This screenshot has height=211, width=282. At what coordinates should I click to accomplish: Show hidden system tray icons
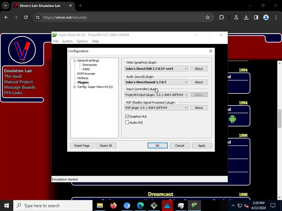pos(233,206)
